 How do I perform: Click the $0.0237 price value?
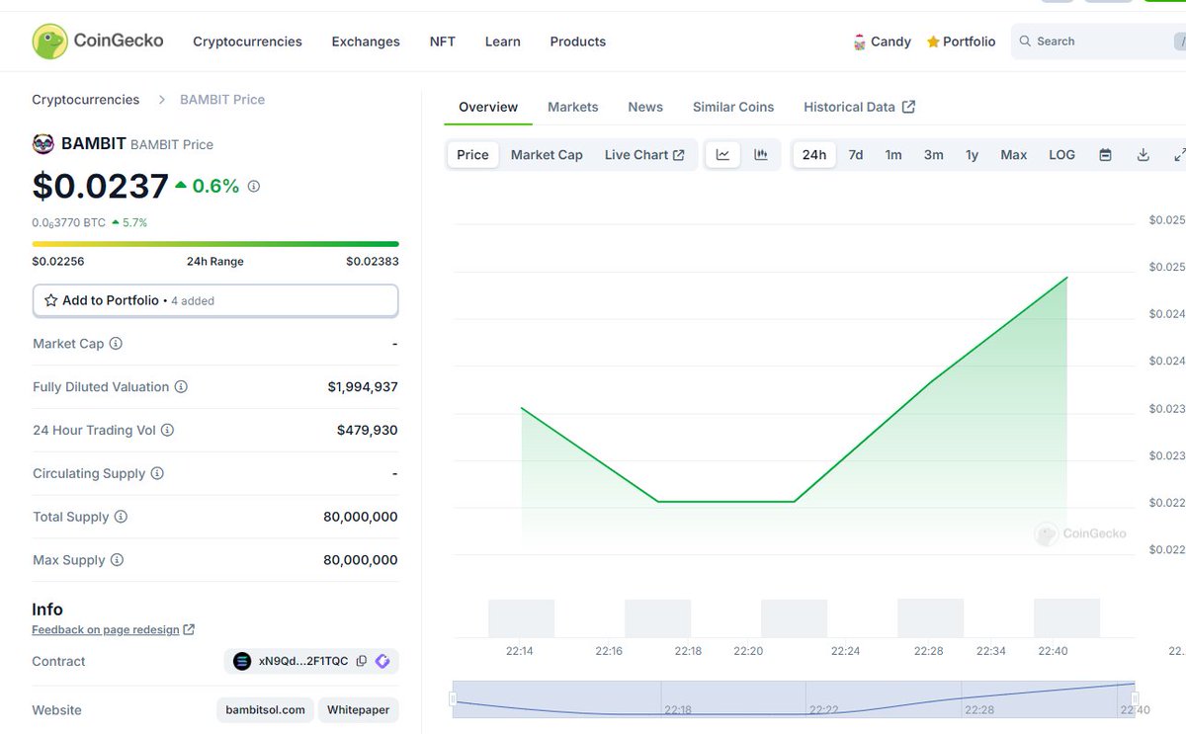coord(100,186)
